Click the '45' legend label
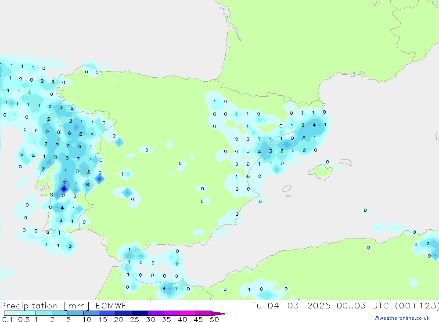Viewport: 439px width, 322px height. click(198, 319)
